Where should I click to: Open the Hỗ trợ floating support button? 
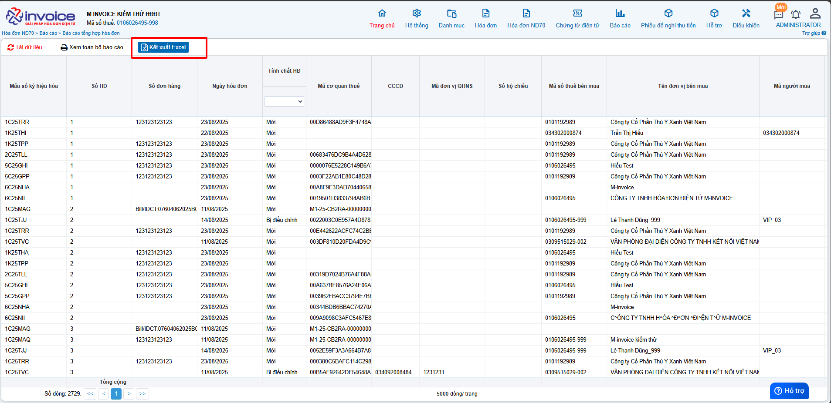pos(789,391)
